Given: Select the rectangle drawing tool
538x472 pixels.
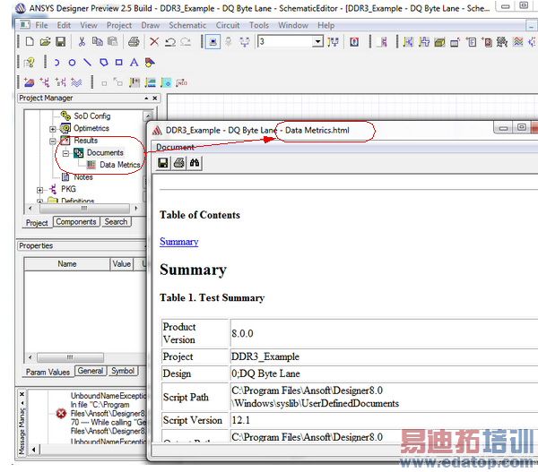Looking at the screenshot, I should pos(118,63).
